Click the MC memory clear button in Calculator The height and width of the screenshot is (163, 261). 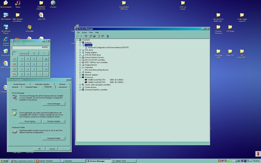[15, 59]
